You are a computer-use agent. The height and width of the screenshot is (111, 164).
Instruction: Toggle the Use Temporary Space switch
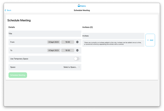coord(77,59)
